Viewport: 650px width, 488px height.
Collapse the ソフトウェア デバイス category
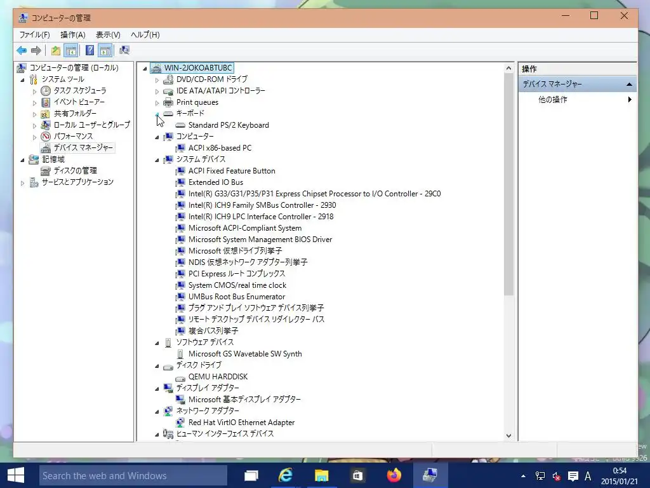tap(157, 342)
